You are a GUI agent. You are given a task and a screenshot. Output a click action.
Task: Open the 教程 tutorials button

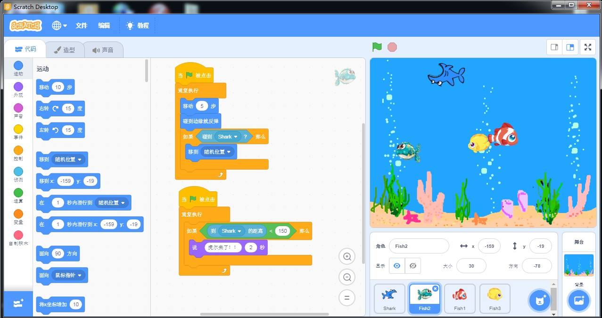138,25
